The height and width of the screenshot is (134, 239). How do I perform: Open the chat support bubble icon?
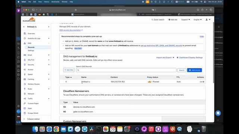pos(218,113)
